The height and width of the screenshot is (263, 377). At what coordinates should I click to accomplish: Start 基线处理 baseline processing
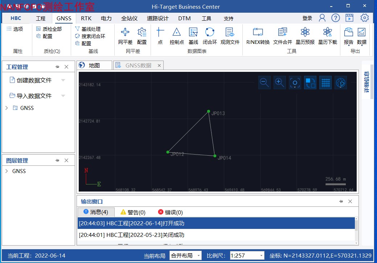click(x=88, y=29)
